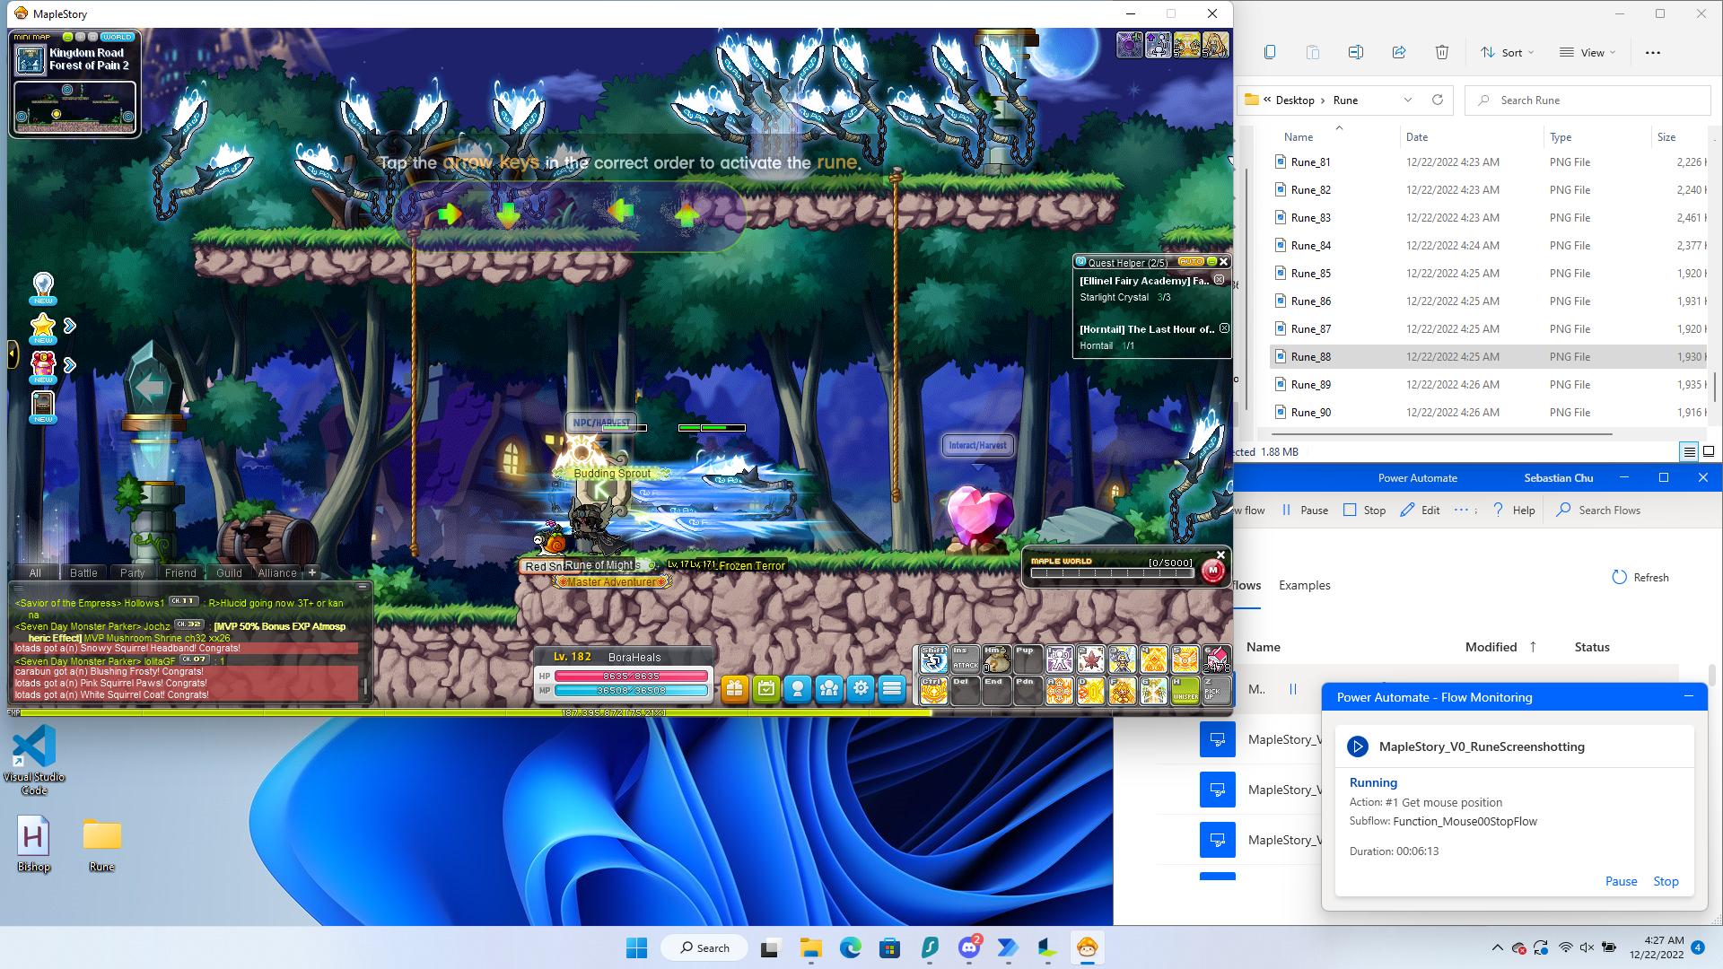Switch to the Battle chat tab
Screen dimensions: 1723x969
click(83, 572)
